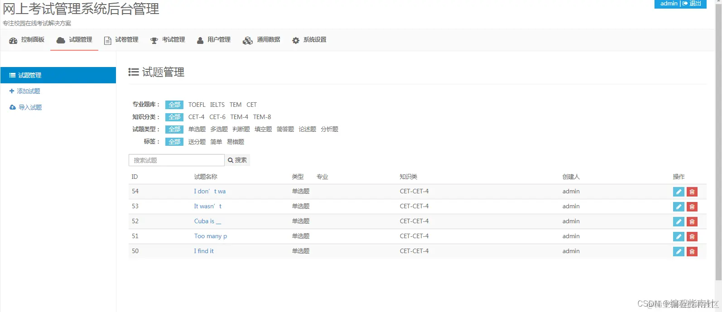Open 试卷管理 tab

coord(121,40)
